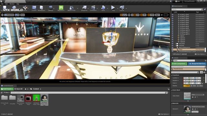Open the surface snapping icon
The width and height of the screenshot is (207, 116).
[132, 15]
